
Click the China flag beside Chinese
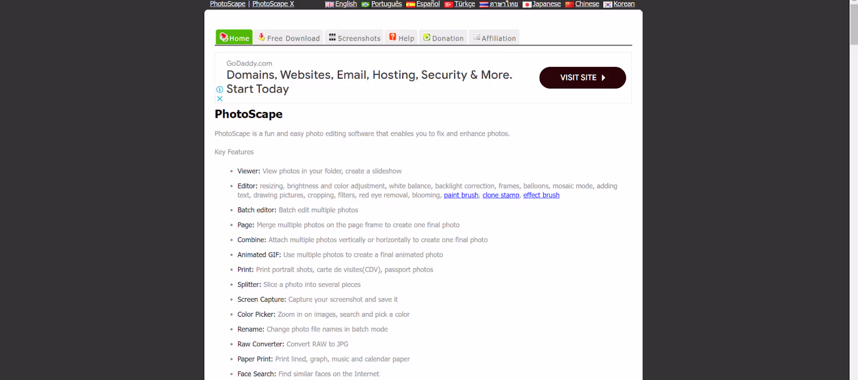[x=569, y=4]
